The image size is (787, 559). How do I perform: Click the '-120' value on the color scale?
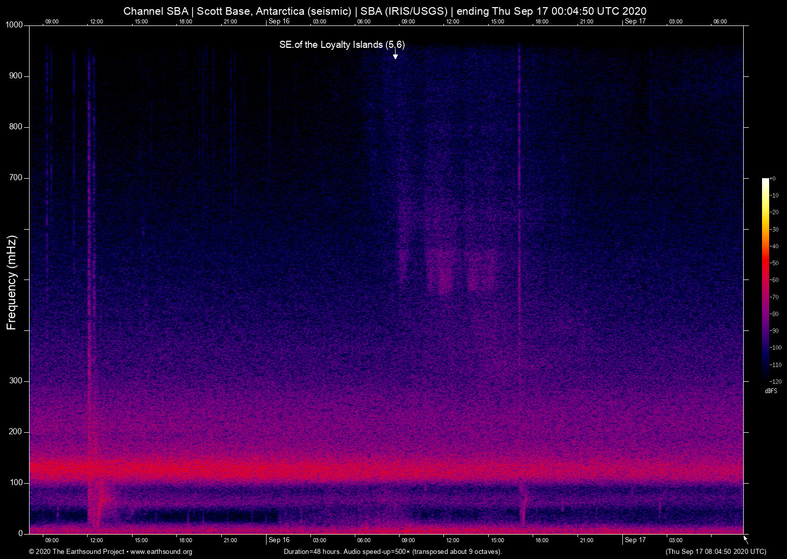(775, 381)
